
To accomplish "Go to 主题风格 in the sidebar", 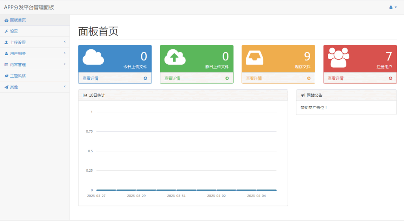I will click(x=18, y=76).
